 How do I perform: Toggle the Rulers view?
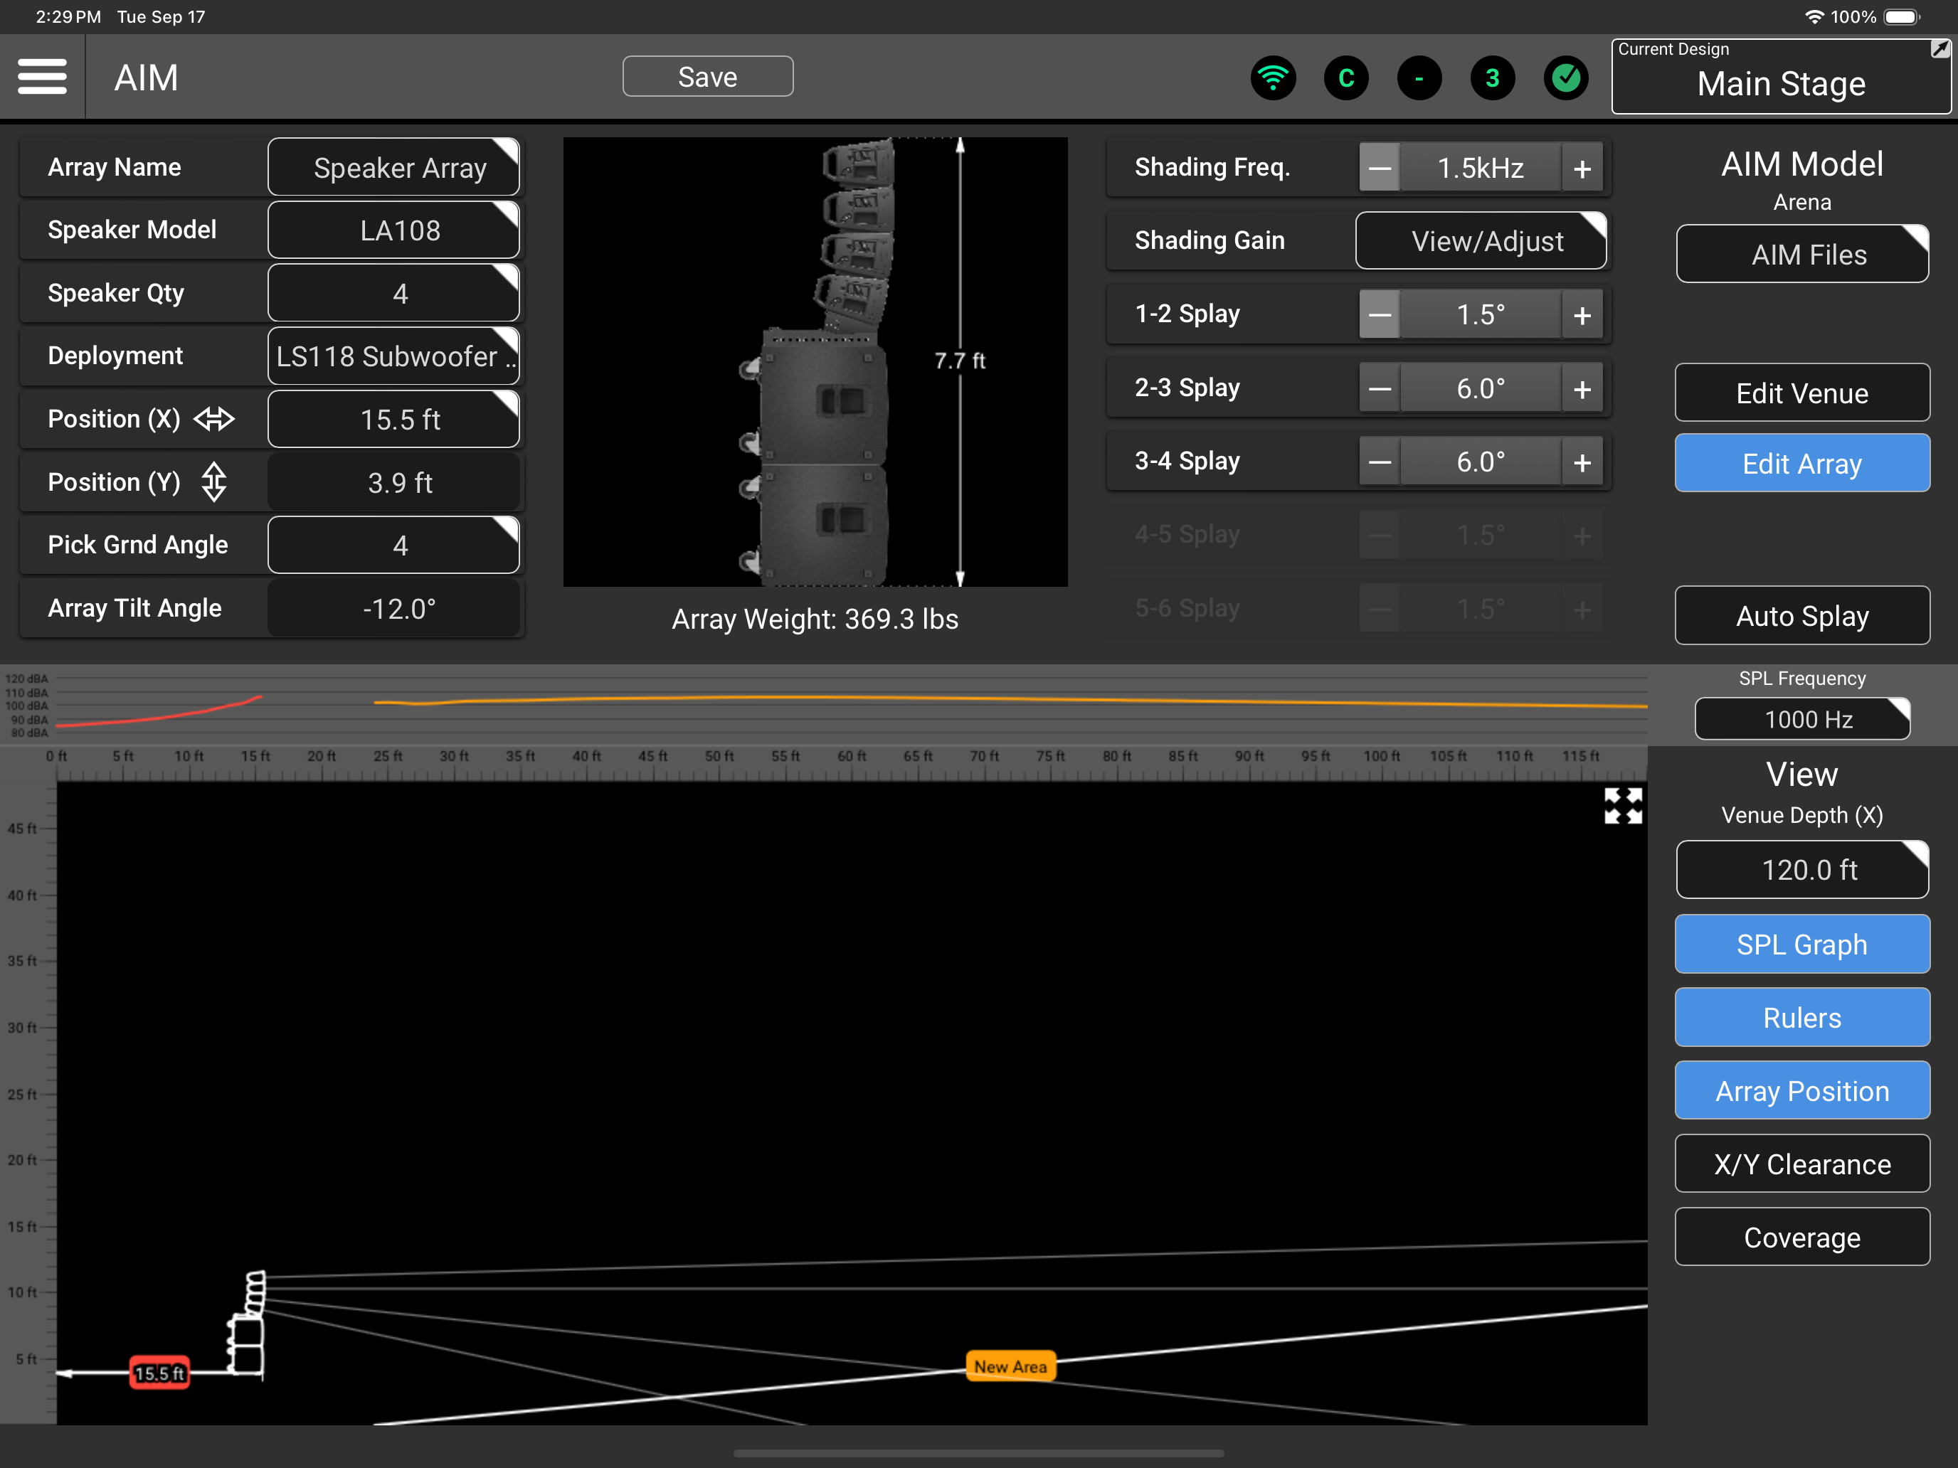1802,1018
